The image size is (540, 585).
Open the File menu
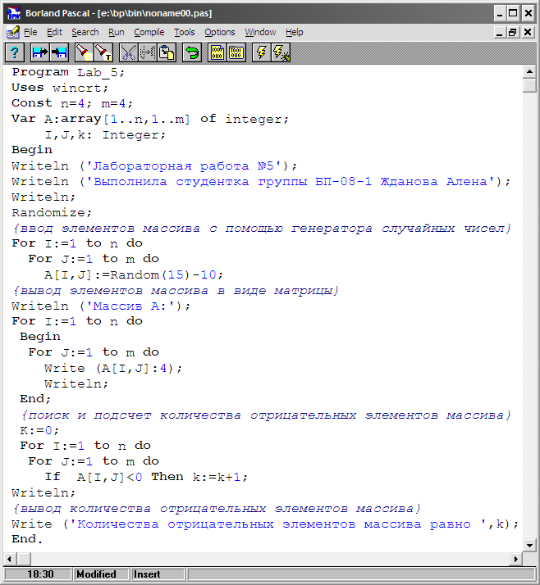click(30, 33)
